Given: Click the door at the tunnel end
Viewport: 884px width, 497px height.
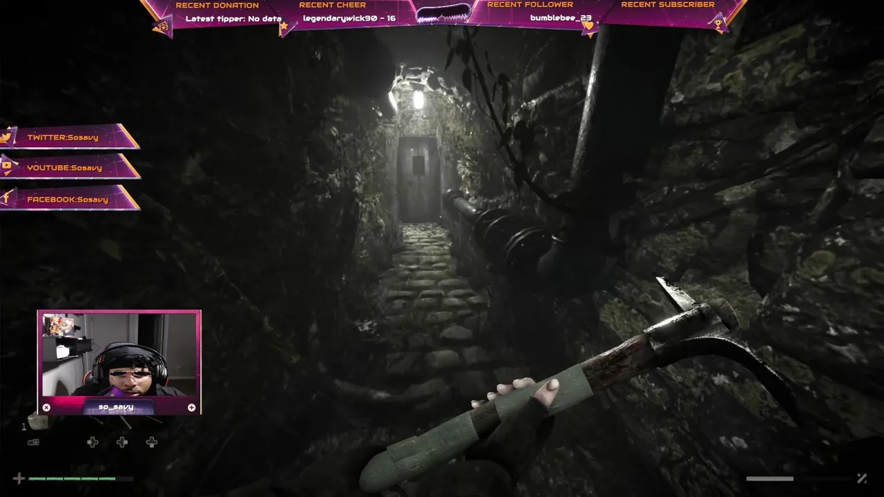Looking at the screenshot, I should [x=419, y=178].
